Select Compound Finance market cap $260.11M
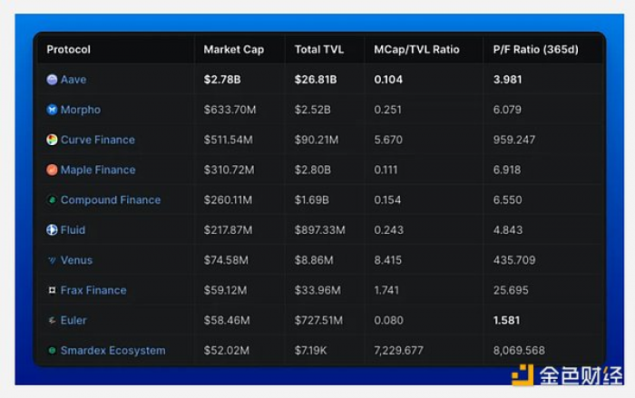The image size is (635, 398). (228, 199)
